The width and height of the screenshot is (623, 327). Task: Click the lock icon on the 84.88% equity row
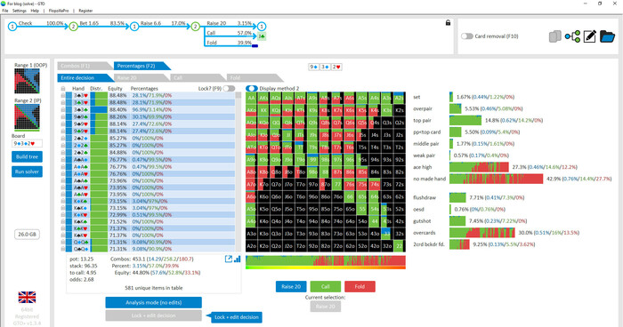click(63, 152)
